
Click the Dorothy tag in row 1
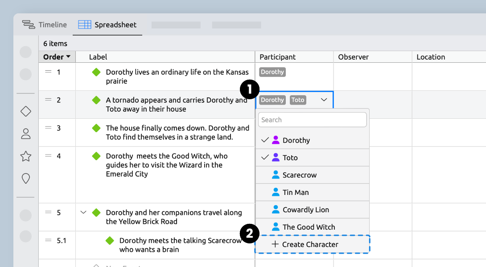coord(272,72)
